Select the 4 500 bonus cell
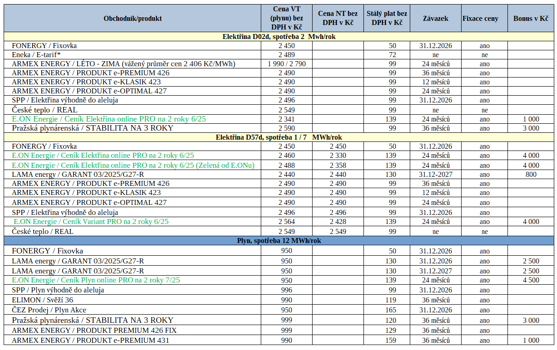Image resolution: width=557 pixels, height=350 pixels. click(x=531, y=280)
